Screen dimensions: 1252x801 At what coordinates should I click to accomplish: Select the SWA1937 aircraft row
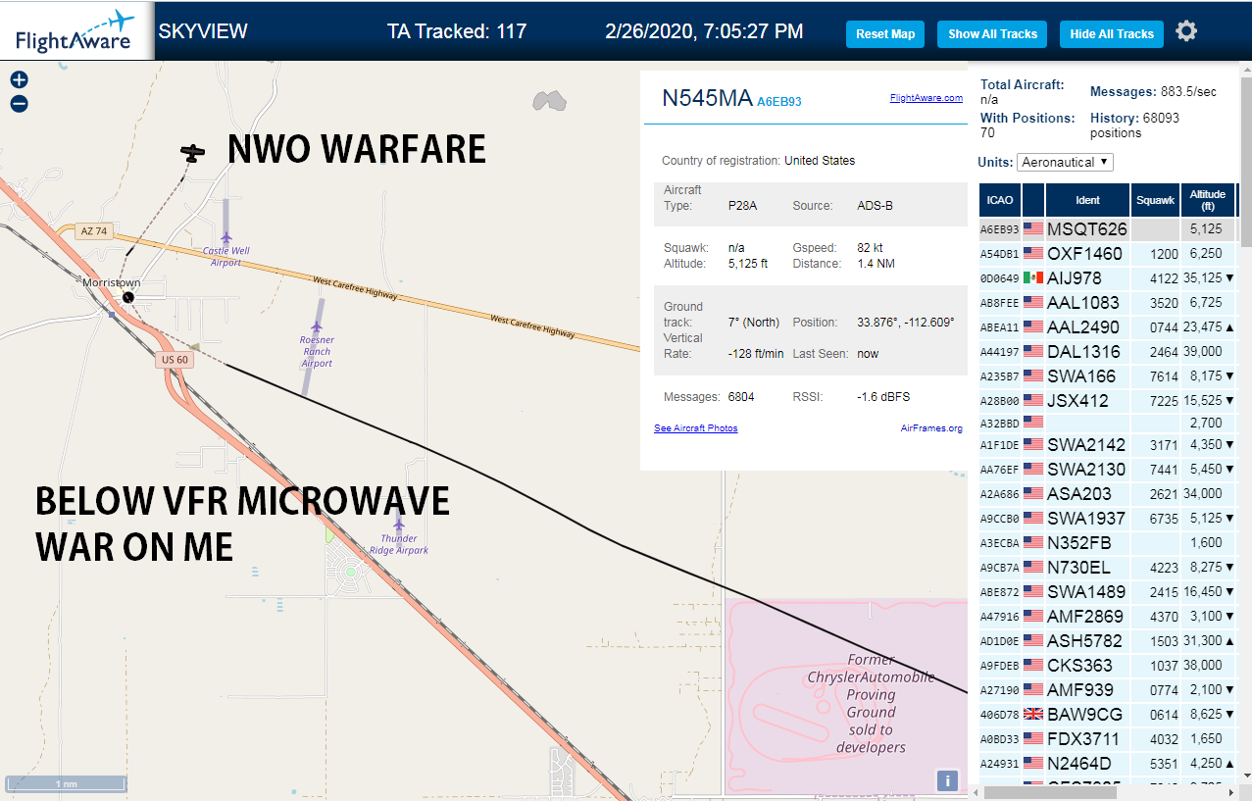[1108, 518]
